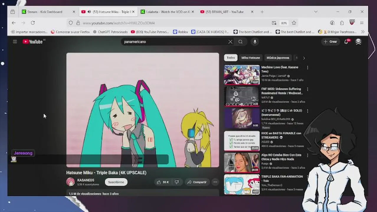Open YouTube notifications bell
Image resolution: width=377 pixels, height=212 pixels.
coord(346,42)
